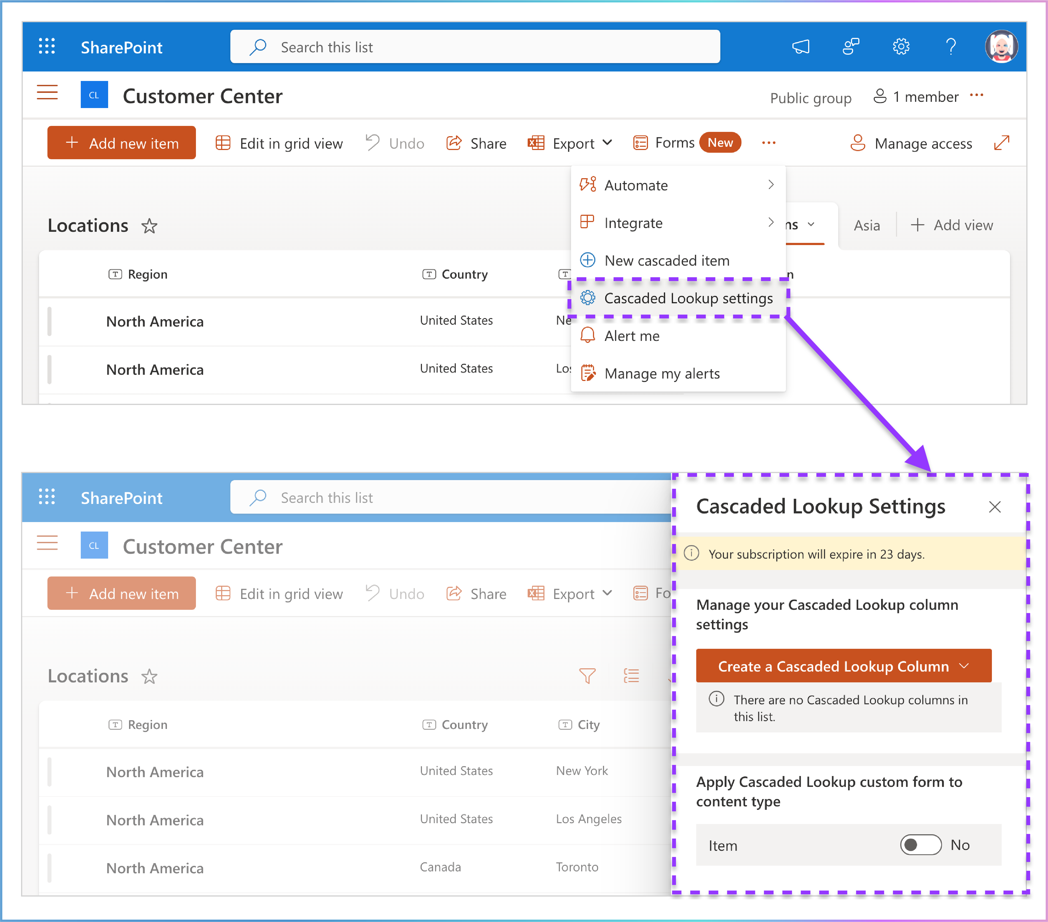This screenshot has height=922, width=1048.
Task: Click Manage access in top toolbar
Action: (x=911, y=144)
